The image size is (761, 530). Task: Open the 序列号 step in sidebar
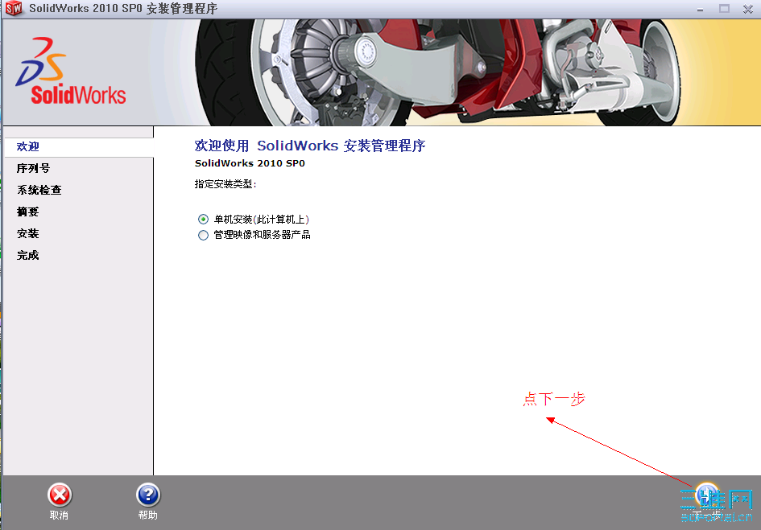click(34, 168)
